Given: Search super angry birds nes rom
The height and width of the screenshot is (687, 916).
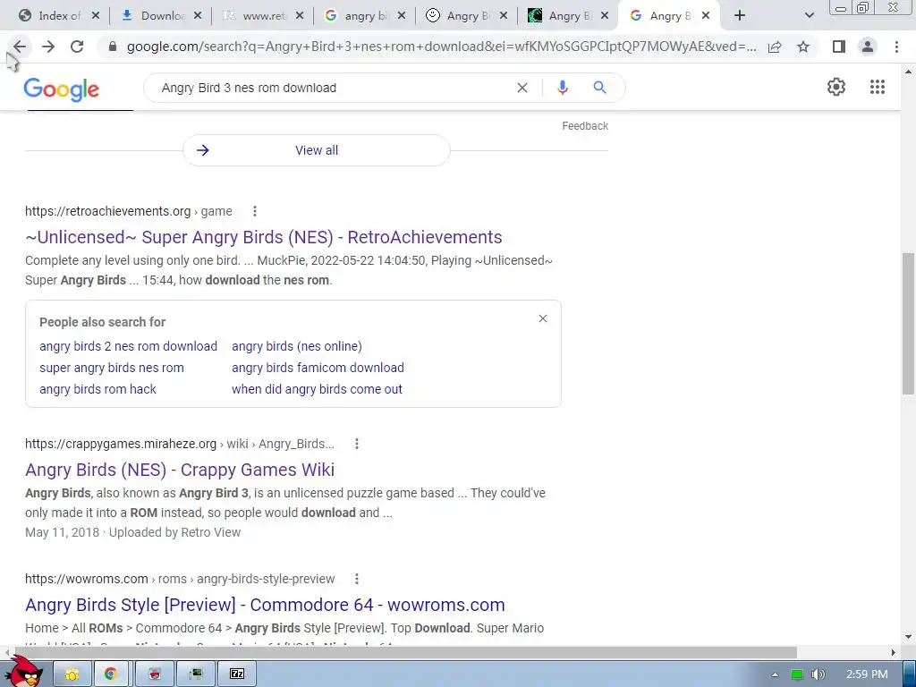Looking at the screenshot, I should click(112, 368).
